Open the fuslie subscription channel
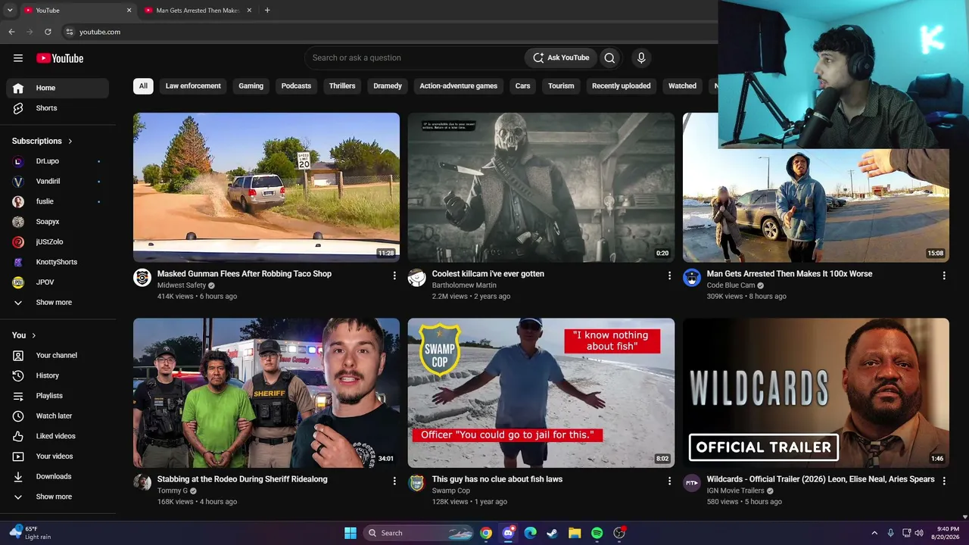 [58, 201]
